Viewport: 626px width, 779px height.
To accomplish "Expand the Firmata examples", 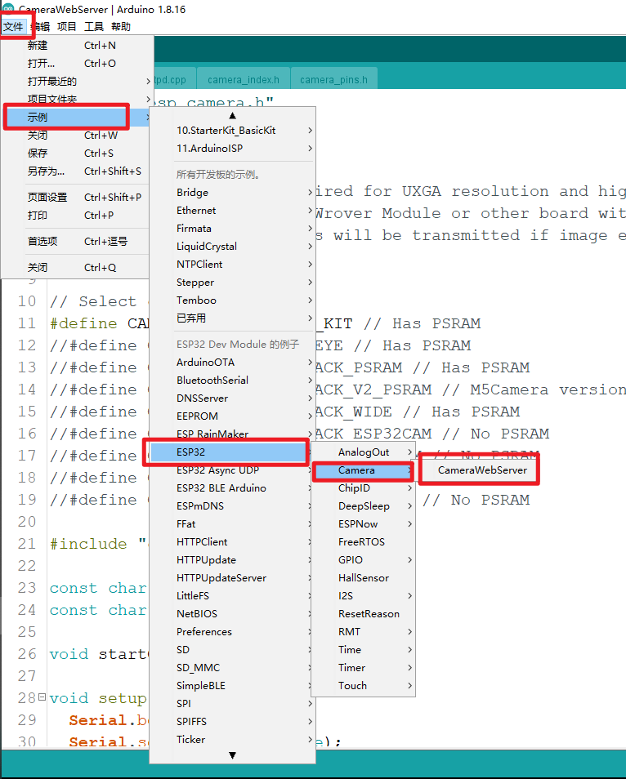I will [x=232, y=229].
